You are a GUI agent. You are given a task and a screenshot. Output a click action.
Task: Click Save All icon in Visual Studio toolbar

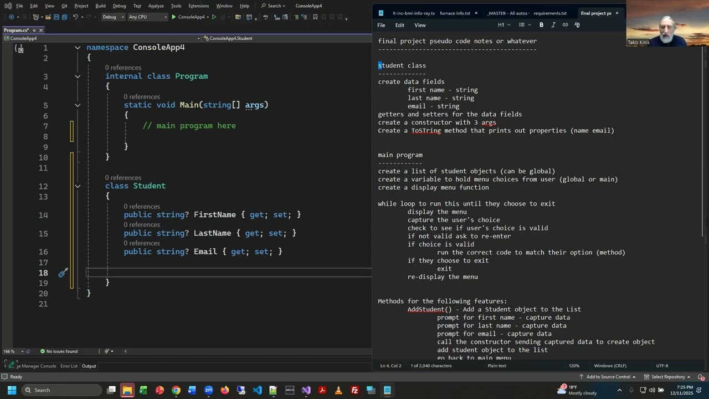click(x=64, y=17)
